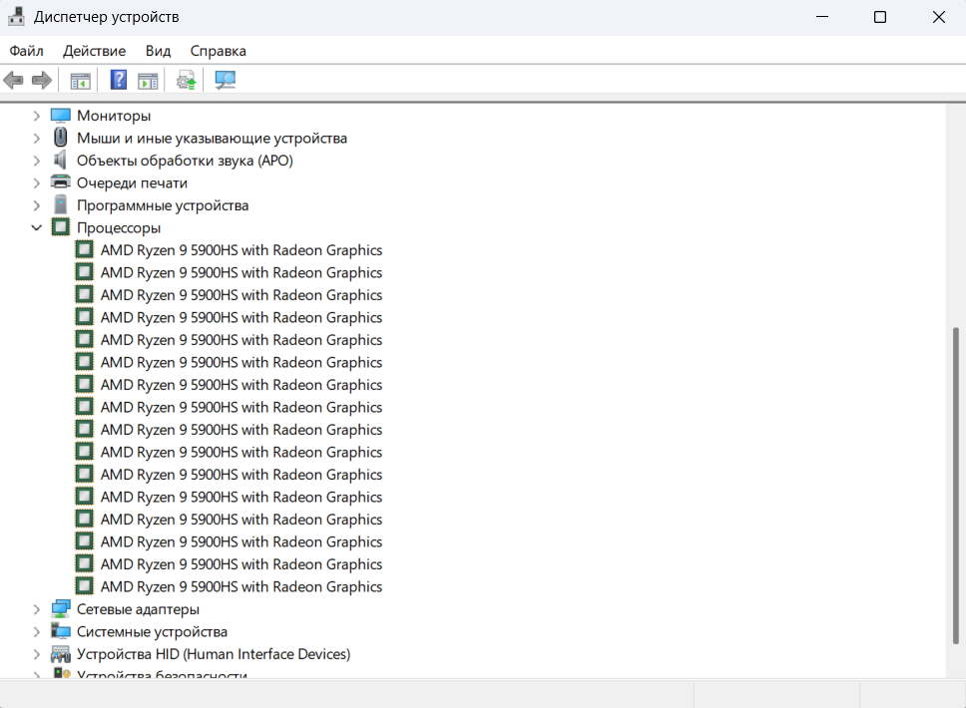Toggle the console tree pane icon
The height and width of the screenshot is (708, 966).
pyautogui.click(x=80, y=81)
